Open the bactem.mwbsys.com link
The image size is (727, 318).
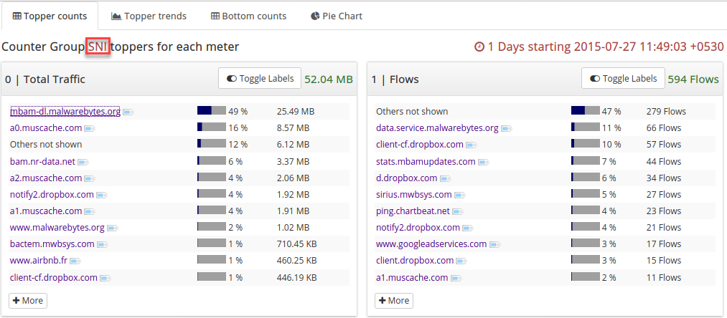tap(52, 244)
